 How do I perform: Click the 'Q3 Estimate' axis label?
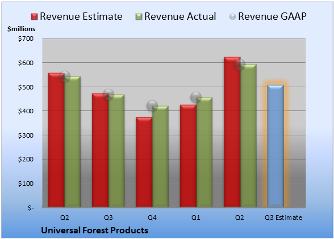(x=283, y=217)
